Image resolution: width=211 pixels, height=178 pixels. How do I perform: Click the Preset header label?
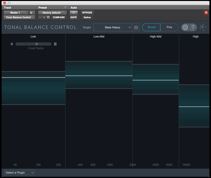[x=43, y=8]
